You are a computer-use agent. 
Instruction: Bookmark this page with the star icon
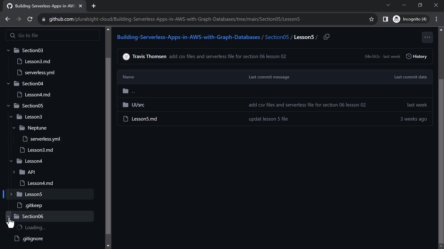click(372, 19)
